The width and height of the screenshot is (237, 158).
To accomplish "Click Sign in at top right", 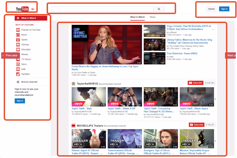I will (x=224, y=9).
